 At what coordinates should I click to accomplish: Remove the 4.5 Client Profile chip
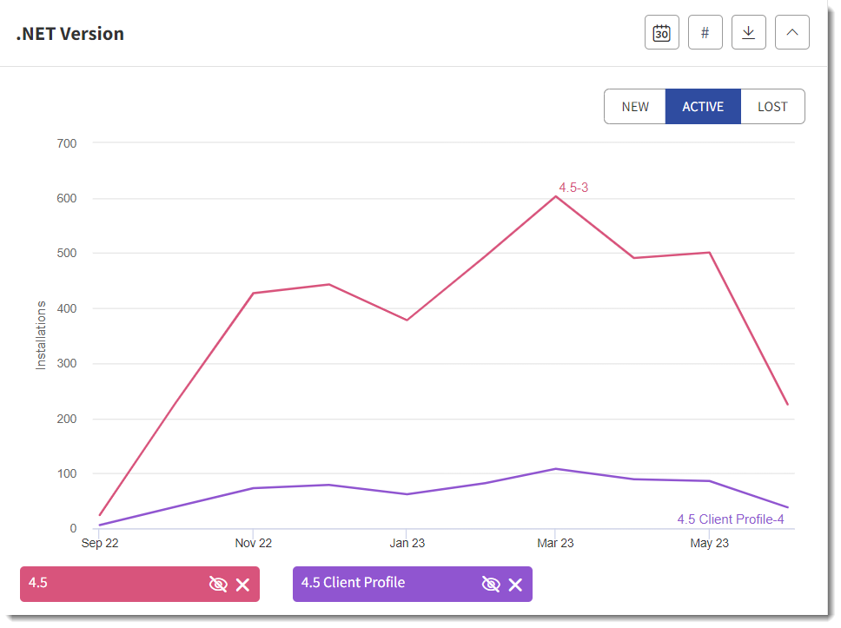pyautogui.click(x=515, y=585)
